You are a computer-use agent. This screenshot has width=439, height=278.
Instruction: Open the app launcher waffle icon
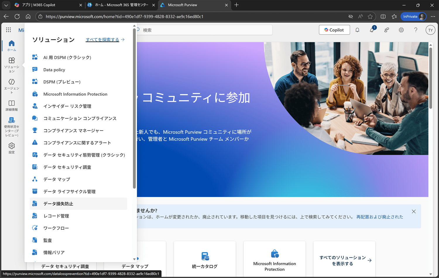click(x=8, y=30)
